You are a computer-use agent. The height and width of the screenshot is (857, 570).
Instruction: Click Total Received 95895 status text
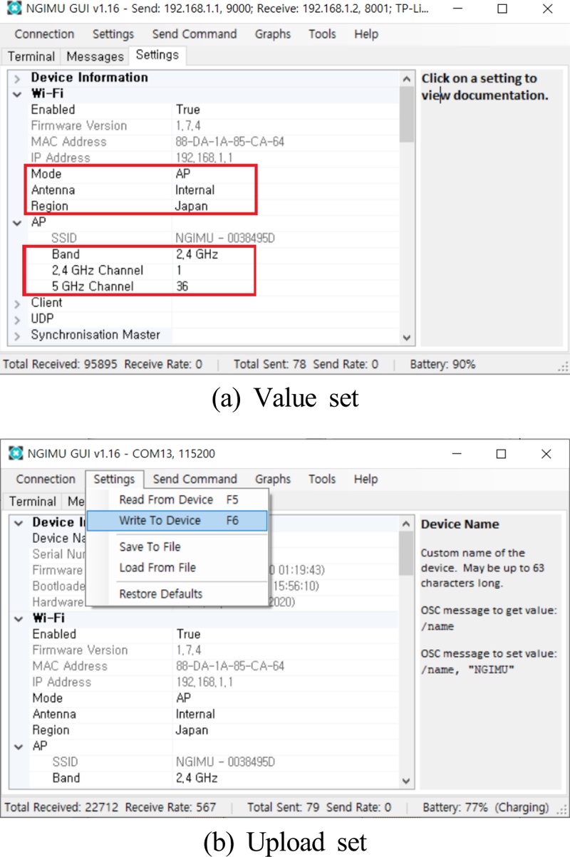61,364
